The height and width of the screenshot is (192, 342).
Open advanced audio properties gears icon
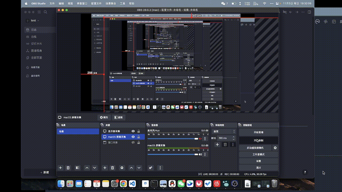(151, 168)
